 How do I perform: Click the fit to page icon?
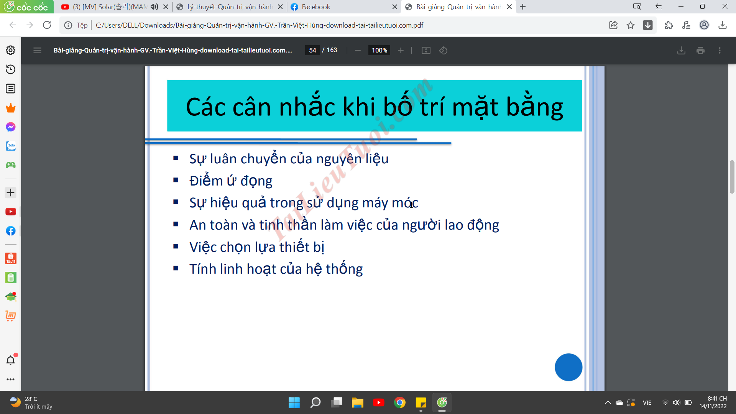pos(426,51)
